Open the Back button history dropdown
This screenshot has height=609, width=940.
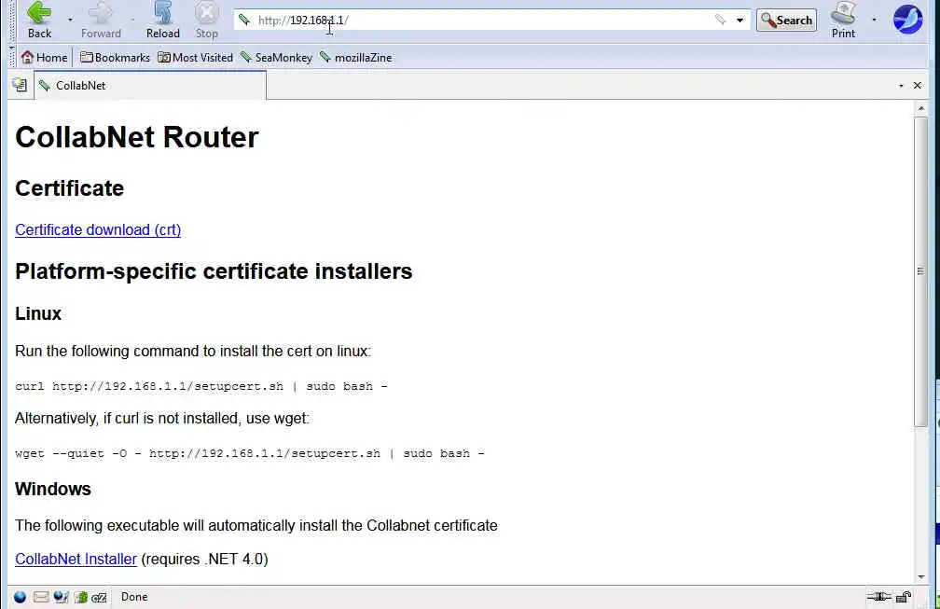(x=70, y=20)
